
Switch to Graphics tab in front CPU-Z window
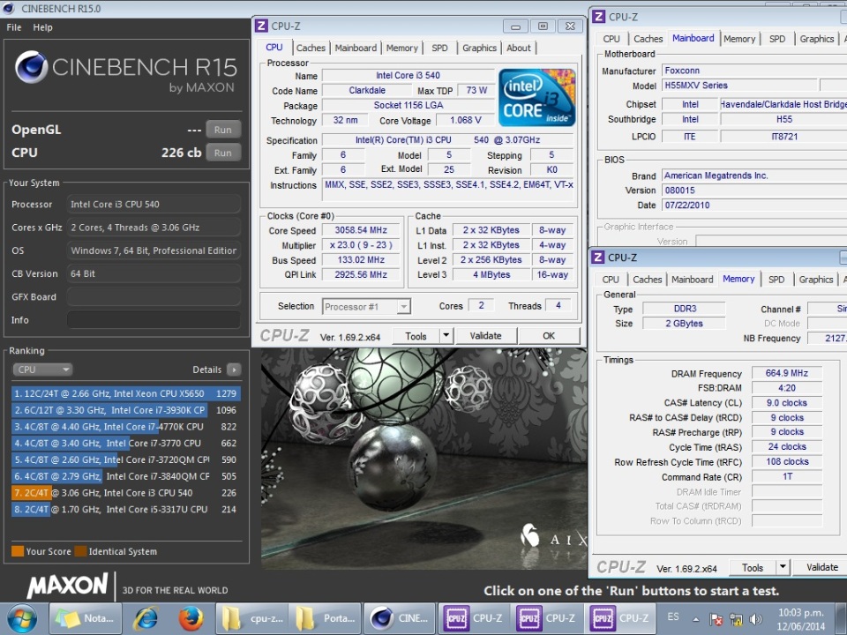coord(479,48)
